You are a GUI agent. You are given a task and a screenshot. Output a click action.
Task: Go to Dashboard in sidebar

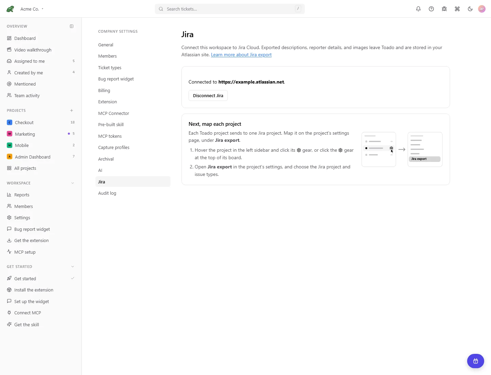pos(41,38)
